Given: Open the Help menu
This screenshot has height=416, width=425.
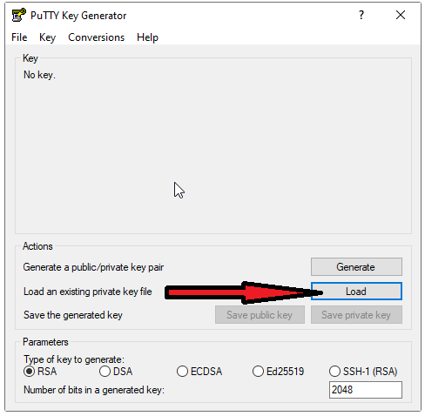Looking at the screenshot, I should pos(147,37).
